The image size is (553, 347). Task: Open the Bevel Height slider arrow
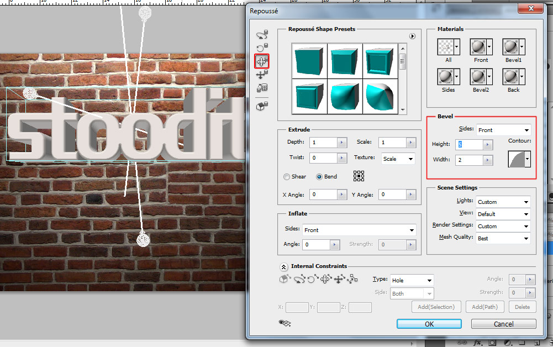pyautogui.click(x=488, y=145)
